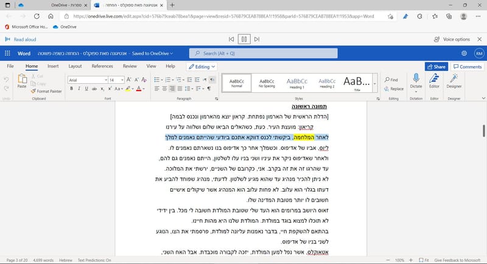Image resolution: width=487 pixels, height=264 pixels.
Task: Toggle Bold formatting
Action: (71, 89)
